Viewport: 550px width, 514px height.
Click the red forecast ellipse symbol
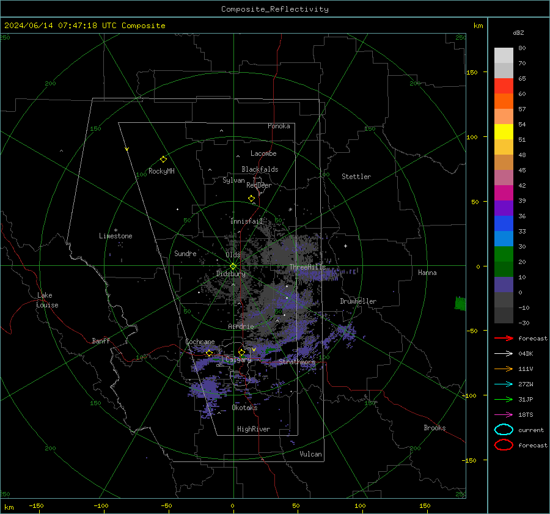pyautogui.click(x=504, y=445)
